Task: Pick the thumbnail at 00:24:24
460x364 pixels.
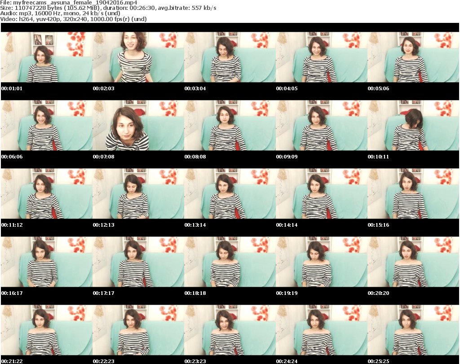Action: (x=322, y=330)
